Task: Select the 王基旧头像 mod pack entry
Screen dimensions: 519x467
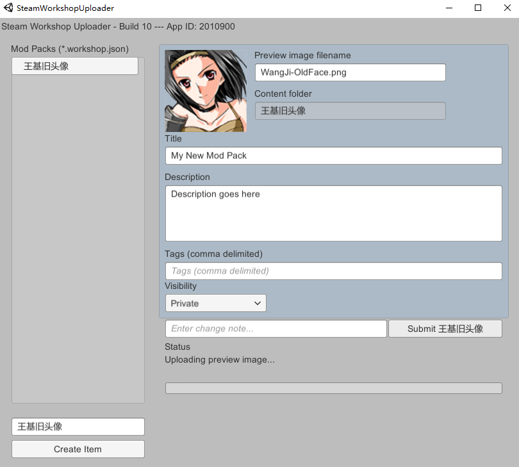Action: point(75,66)
